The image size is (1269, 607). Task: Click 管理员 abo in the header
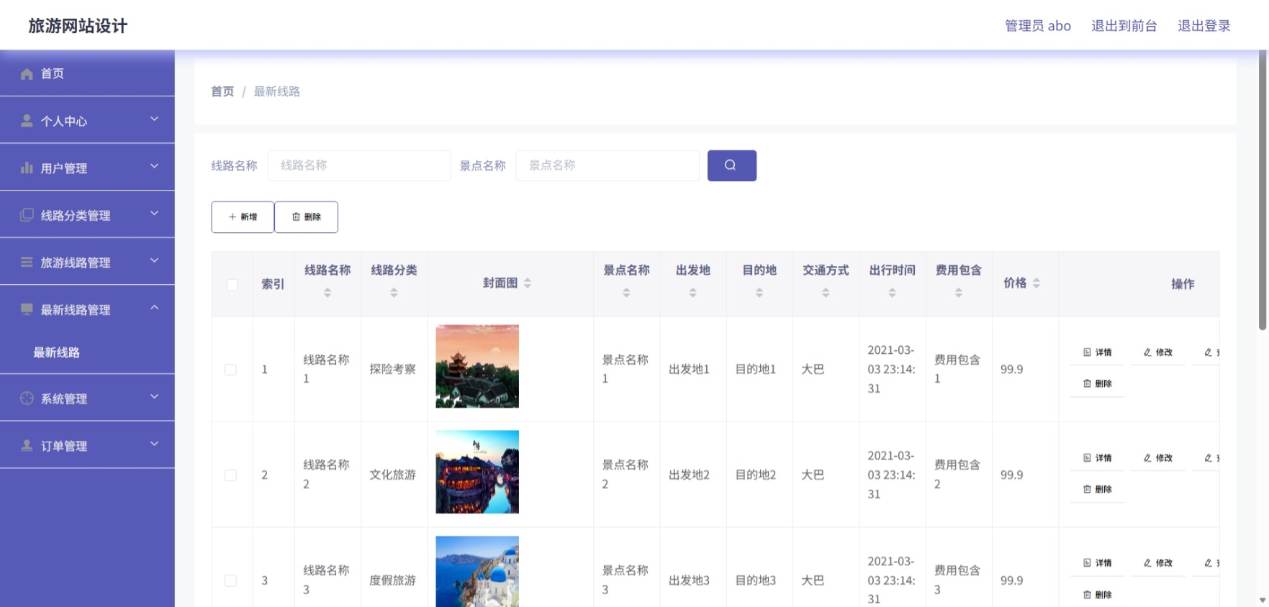pos(1037,26)
